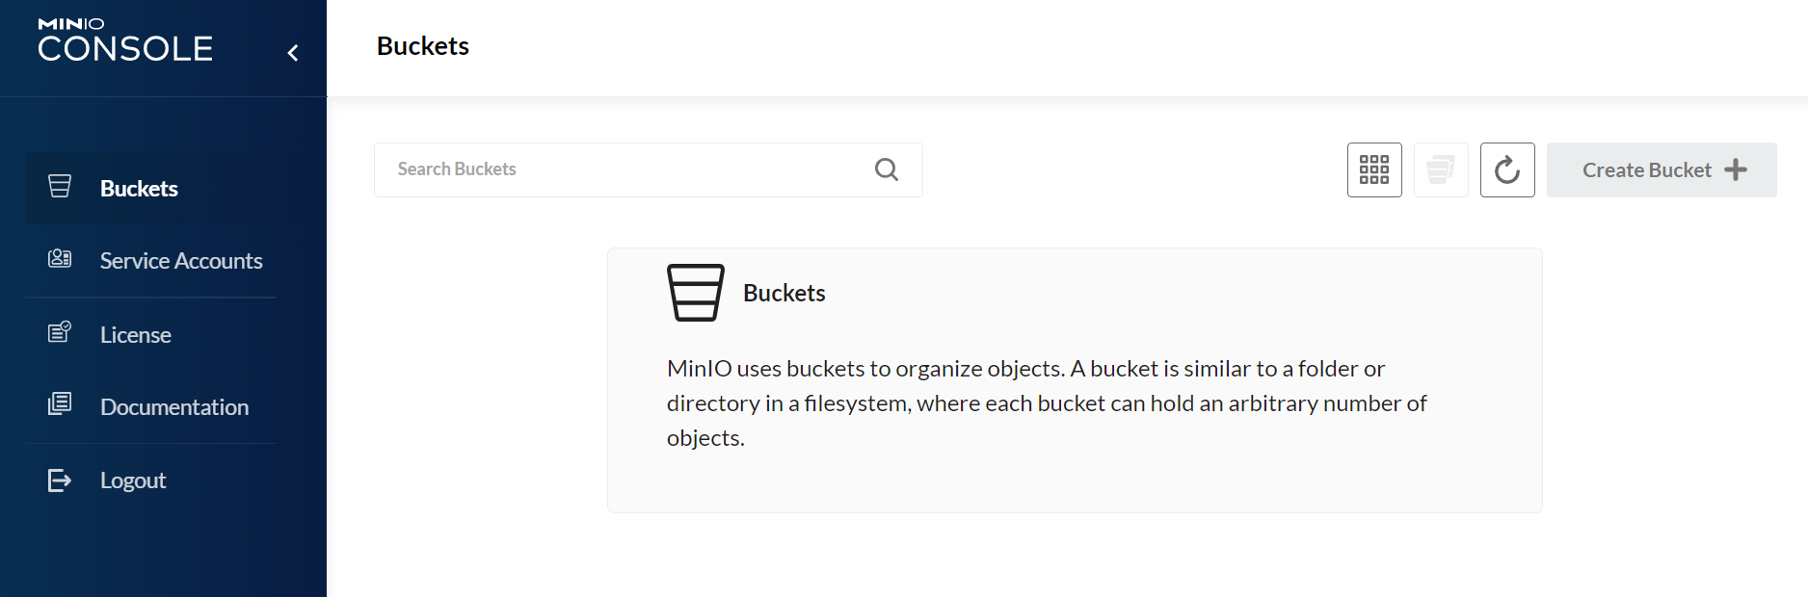The width and height of the screenshot is (1808, 597).
Task: Log out using the Logout entry
Action: pos(132,480)
